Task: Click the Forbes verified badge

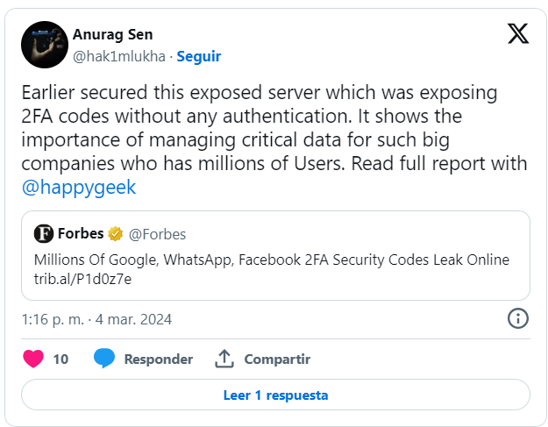Action: tap(115, 234)
